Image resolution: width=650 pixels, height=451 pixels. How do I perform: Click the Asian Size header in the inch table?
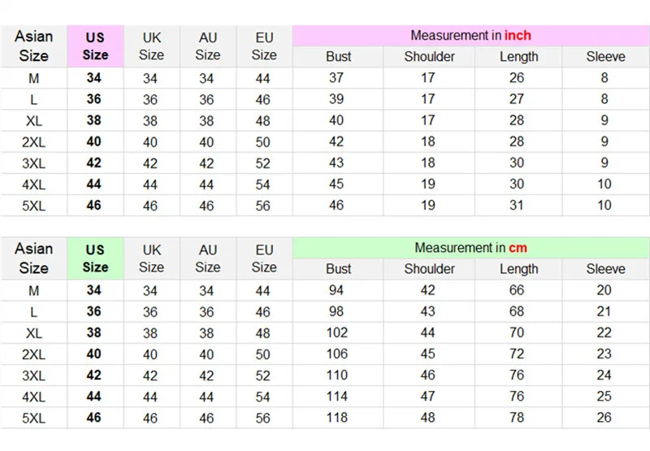33,46
